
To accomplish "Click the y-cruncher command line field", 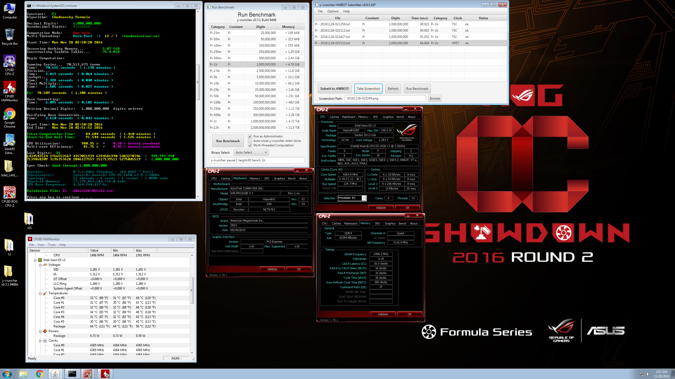I will pyautogui.click(x=257, y=160).
